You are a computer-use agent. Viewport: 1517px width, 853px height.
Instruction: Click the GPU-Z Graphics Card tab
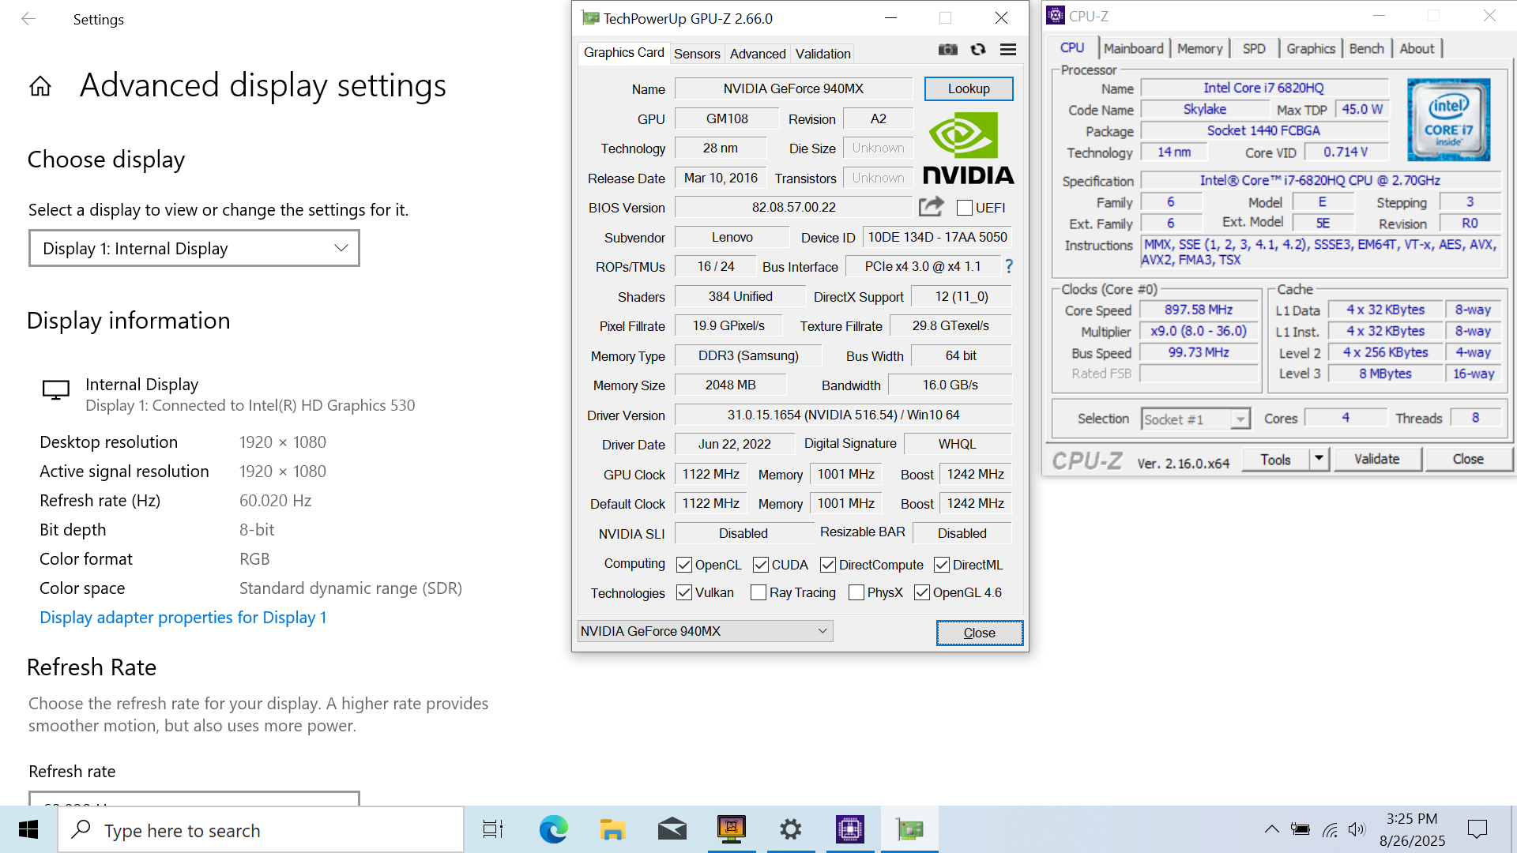(x=623, y=52)
